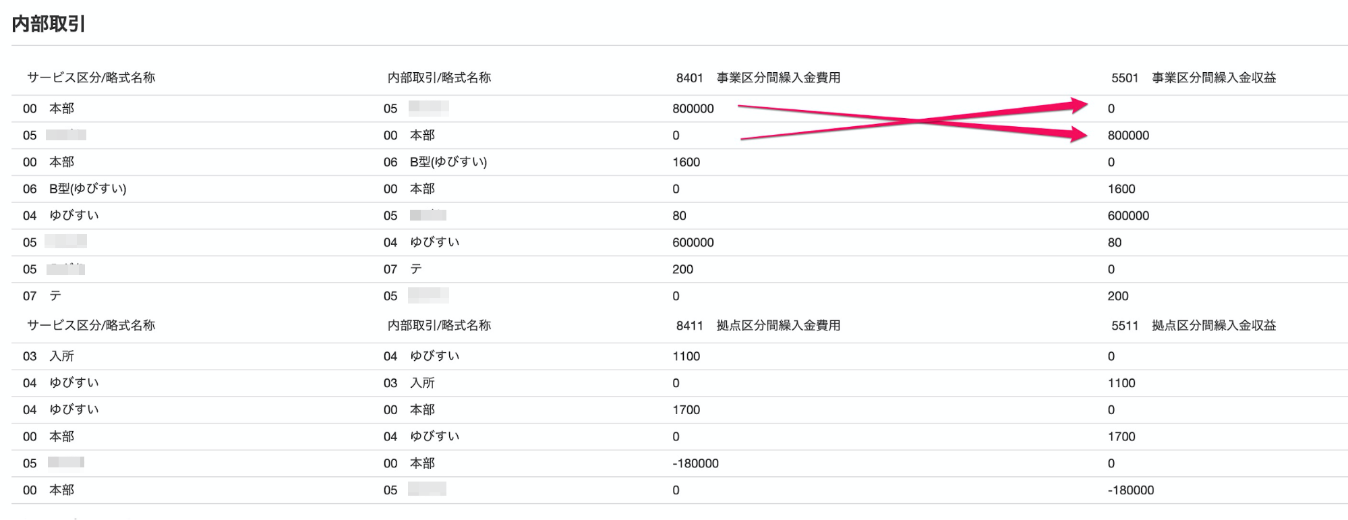Click 内部取引/略式名称 header in the 8411 header row
The width and height of the screenshot is (1348, 520).
click(439, 325)
